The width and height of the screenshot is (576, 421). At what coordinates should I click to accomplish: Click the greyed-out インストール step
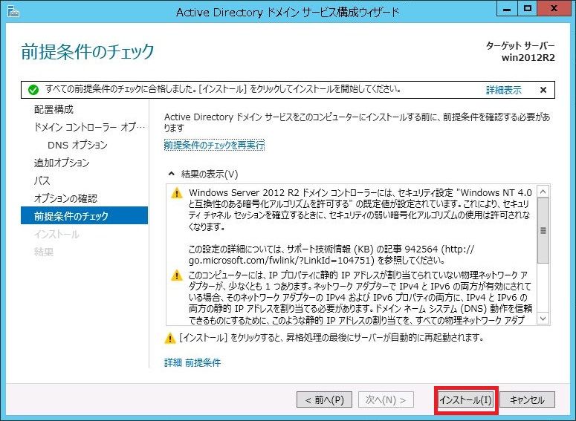tap(56, 234)
